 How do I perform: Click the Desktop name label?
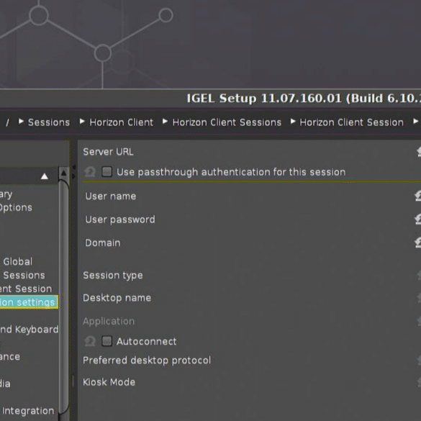click(117, 298)
